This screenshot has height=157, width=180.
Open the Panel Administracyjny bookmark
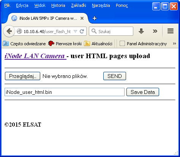pyautogui.click(x=143, y=44)
